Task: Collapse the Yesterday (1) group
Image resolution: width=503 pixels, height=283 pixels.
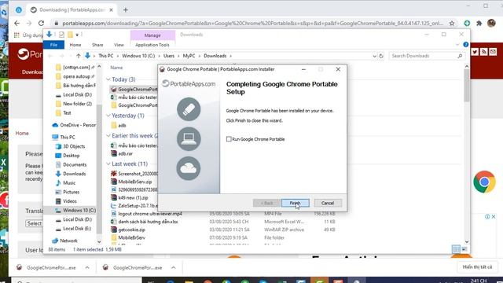Action: [108, 116]
